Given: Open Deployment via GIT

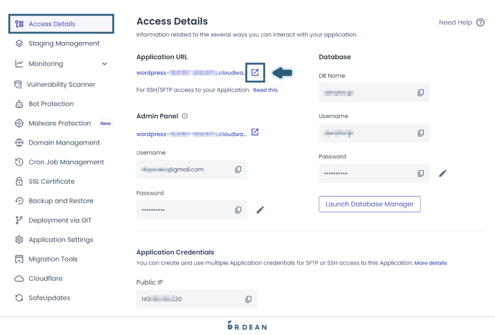Looking at the screenshot, I should (61, 220).
